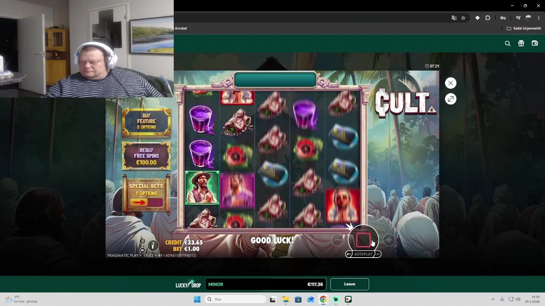
Task: Open the weather widget on the taskbar
Action: pos(21,299)
